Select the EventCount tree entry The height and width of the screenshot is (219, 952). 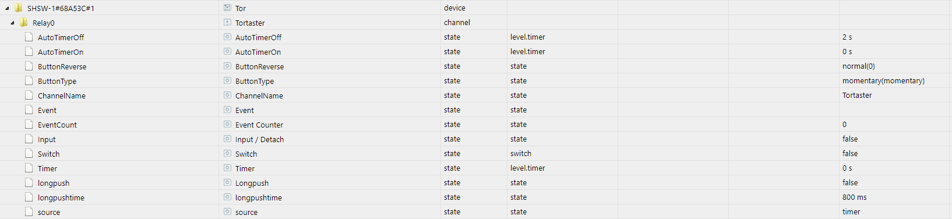point(57,125)
